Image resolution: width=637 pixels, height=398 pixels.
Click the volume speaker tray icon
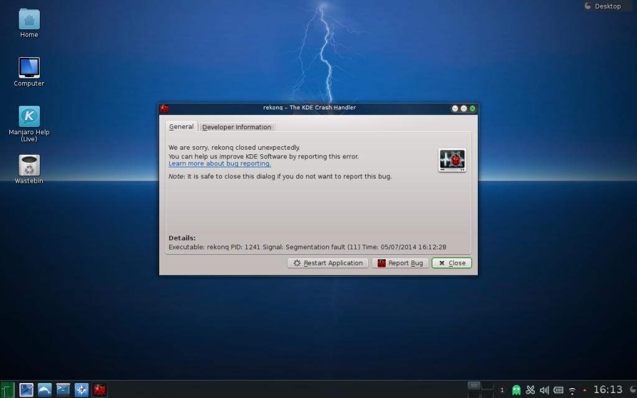[544, 390]
